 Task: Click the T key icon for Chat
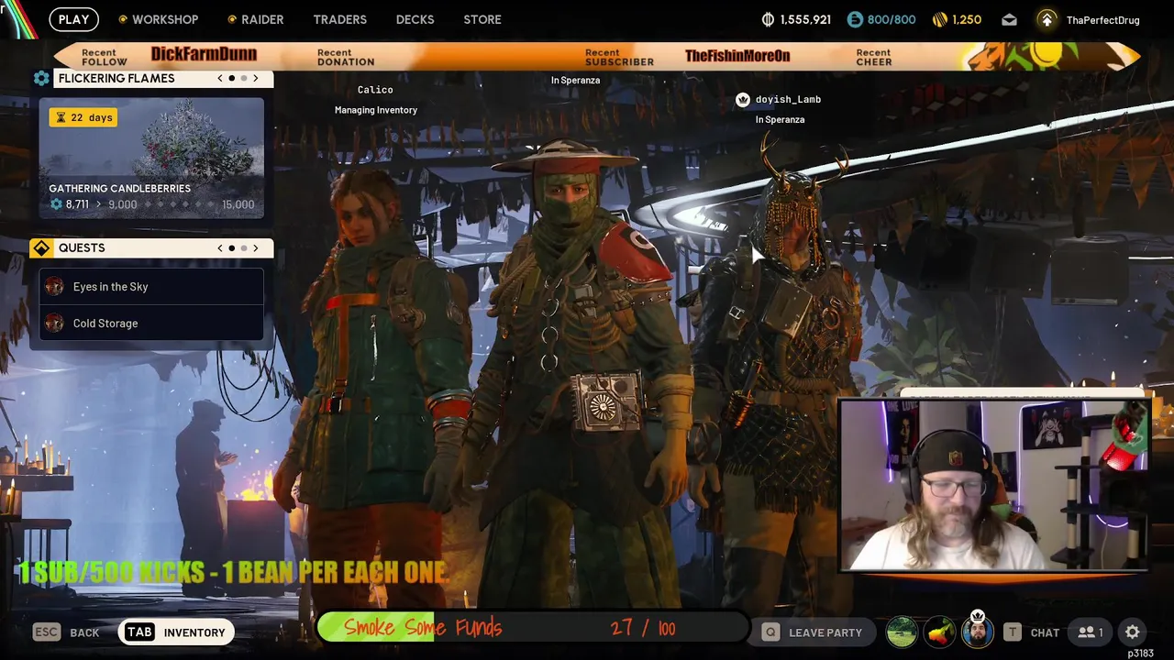click(x=1012, y=632)
